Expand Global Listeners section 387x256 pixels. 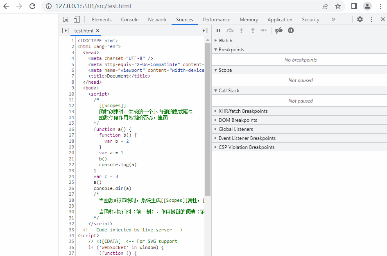pyautogui.click(x=299, y=129)
